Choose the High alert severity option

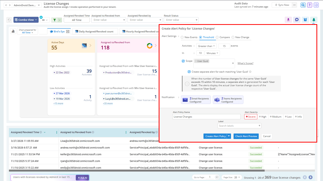[262, 117]
